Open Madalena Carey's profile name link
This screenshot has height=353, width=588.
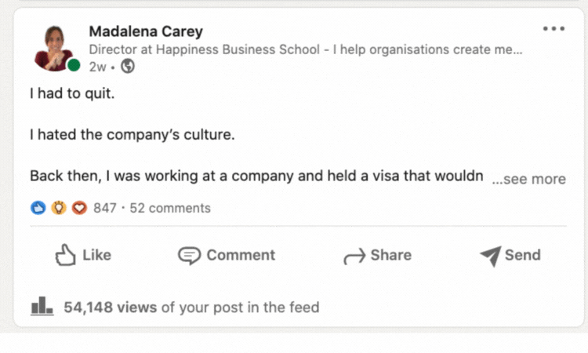click(x=146, y=31)
